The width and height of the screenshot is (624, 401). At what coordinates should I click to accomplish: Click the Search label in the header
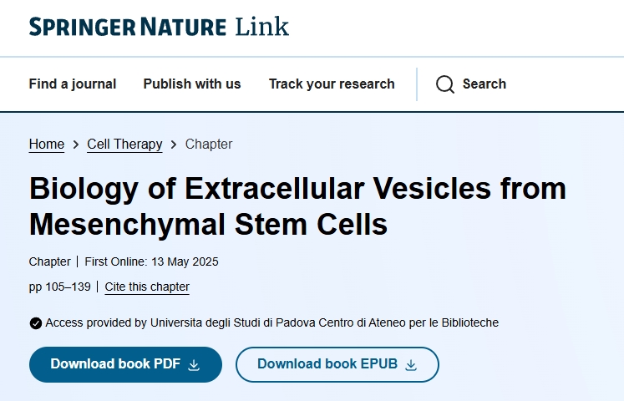(484, 84)
